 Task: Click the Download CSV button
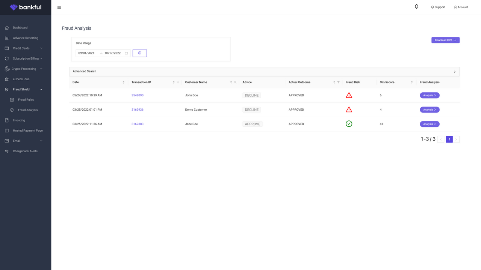[x=445, y=40]
